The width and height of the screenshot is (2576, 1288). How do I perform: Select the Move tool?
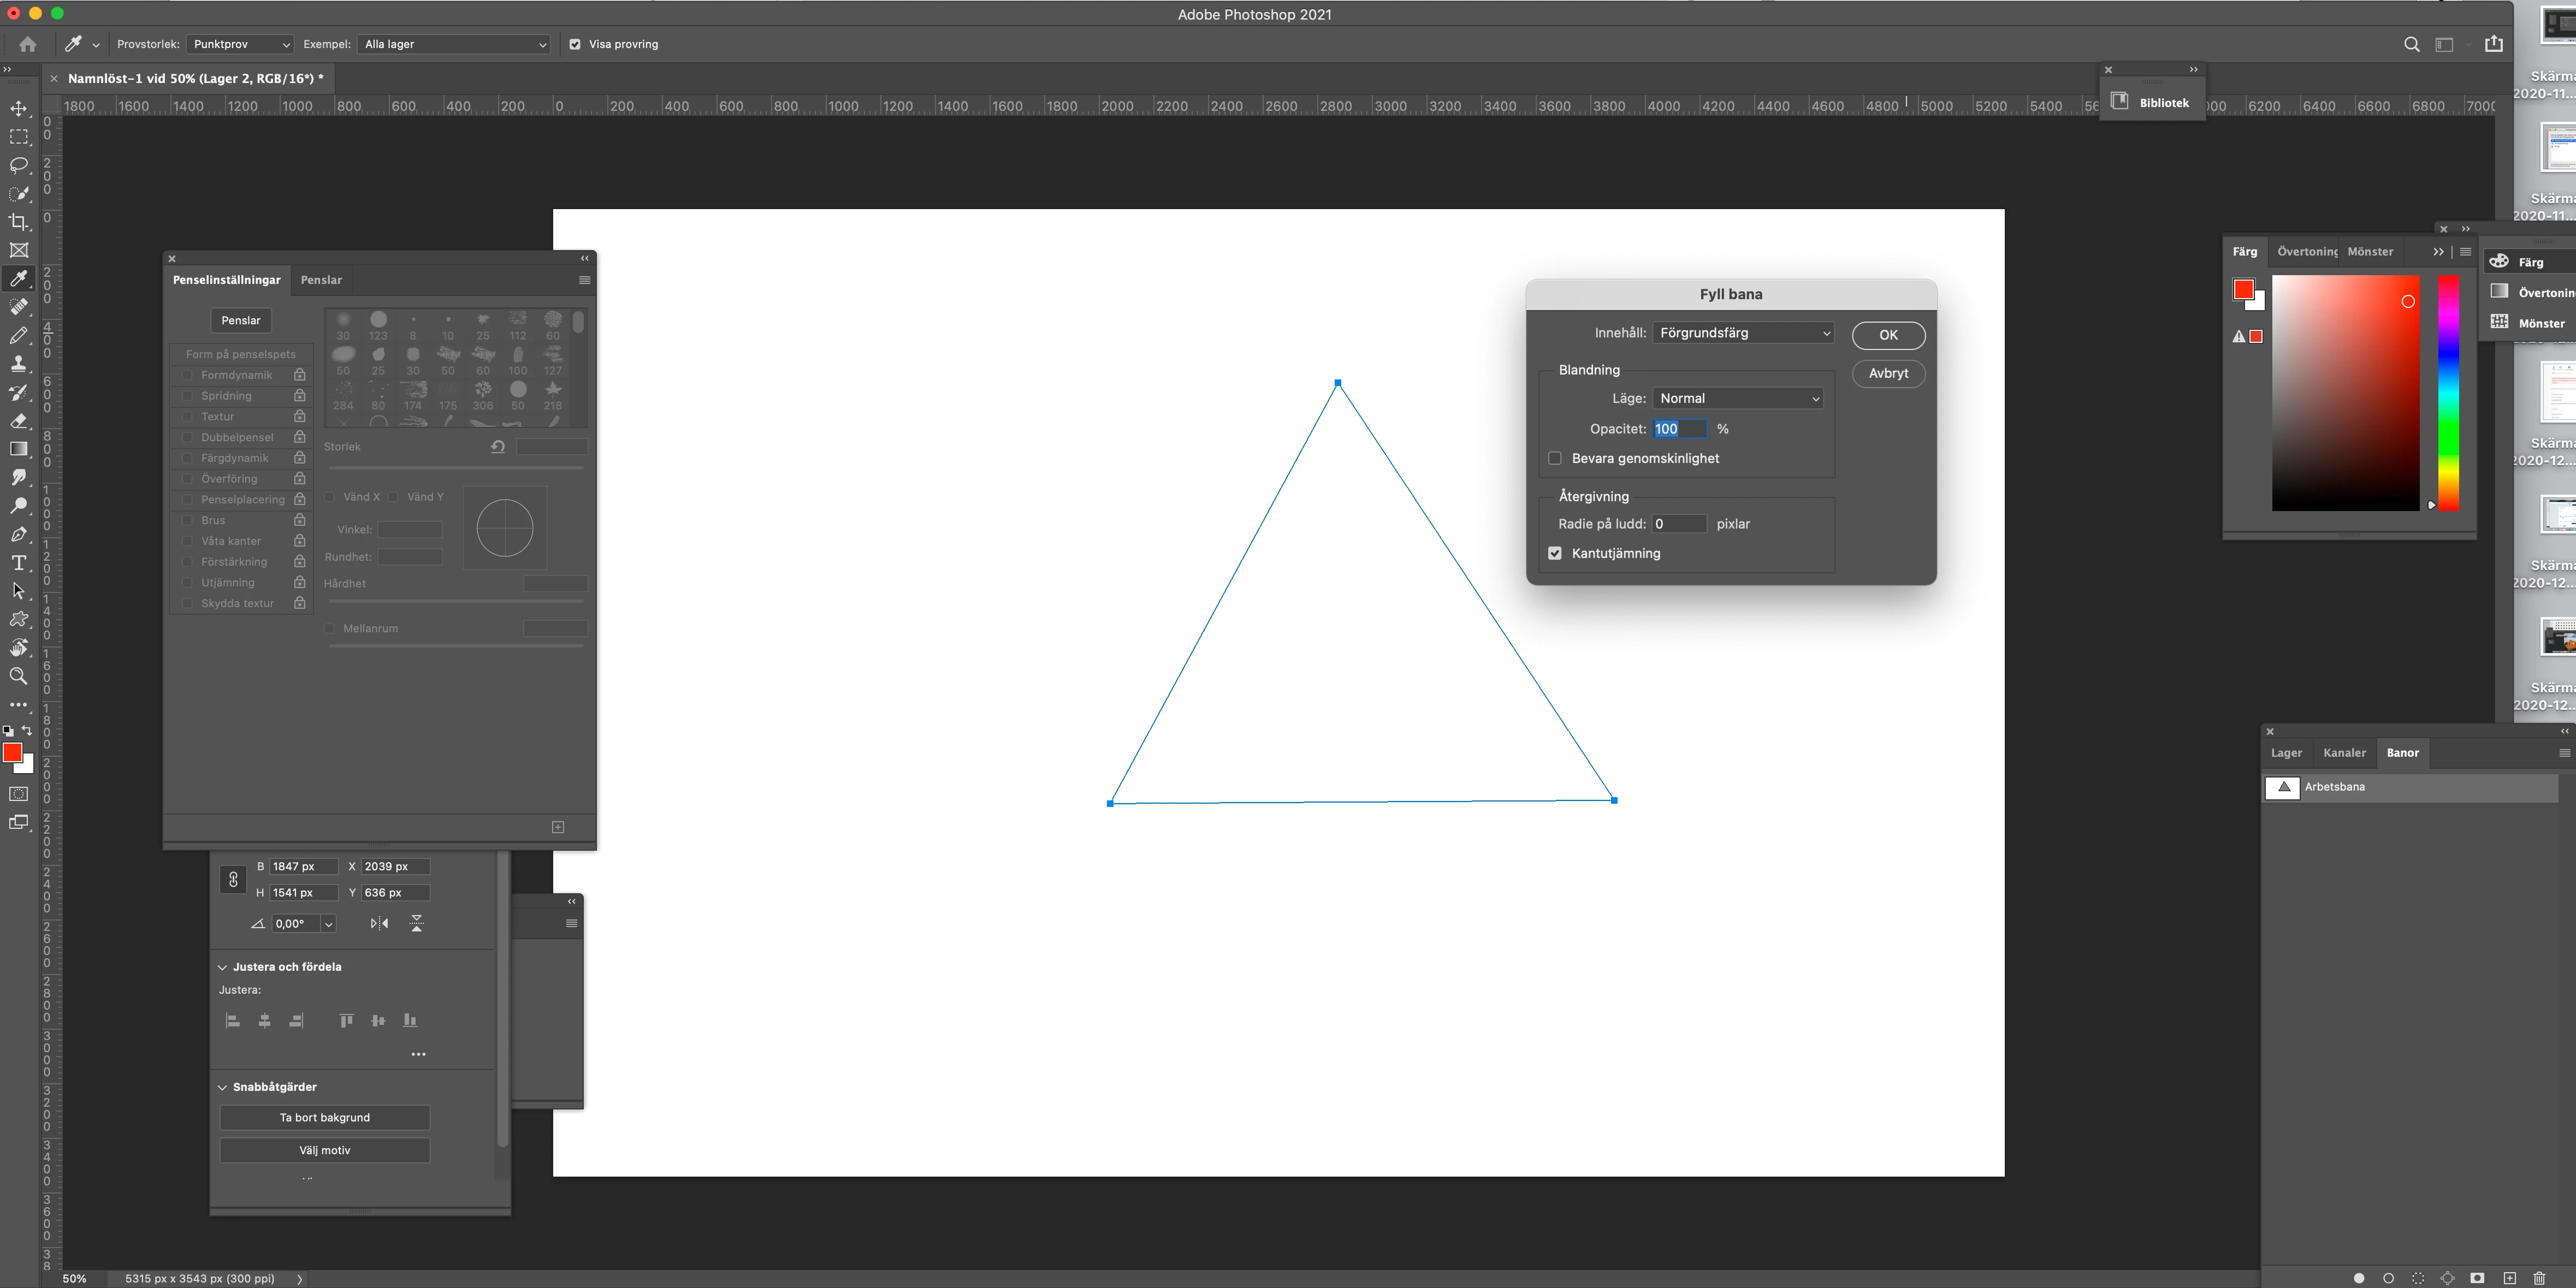(x=19, y=108)
